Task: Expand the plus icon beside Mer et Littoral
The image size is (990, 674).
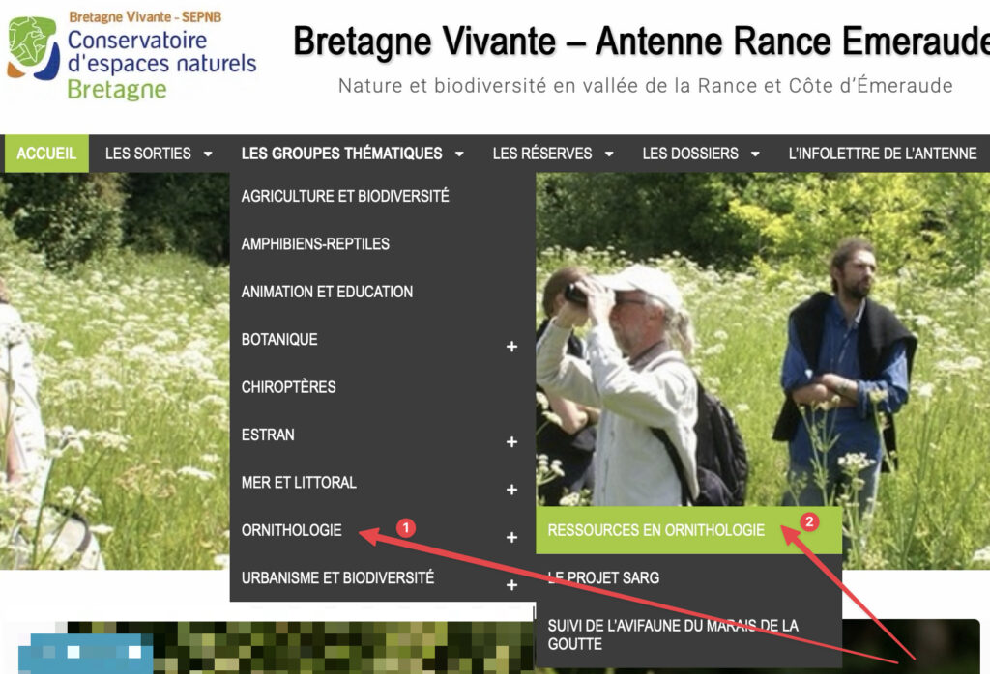Action: [x=512, y=490]
